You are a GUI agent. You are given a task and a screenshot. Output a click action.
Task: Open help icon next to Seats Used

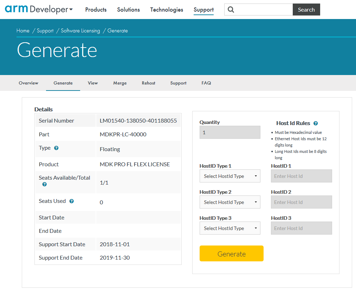coord(72,201)
